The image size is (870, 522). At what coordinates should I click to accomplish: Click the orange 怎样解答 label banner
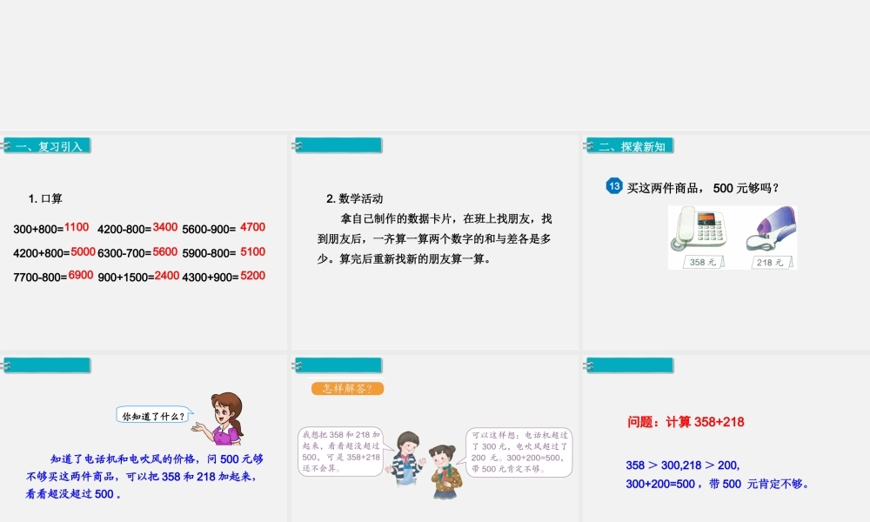(345, 389)
